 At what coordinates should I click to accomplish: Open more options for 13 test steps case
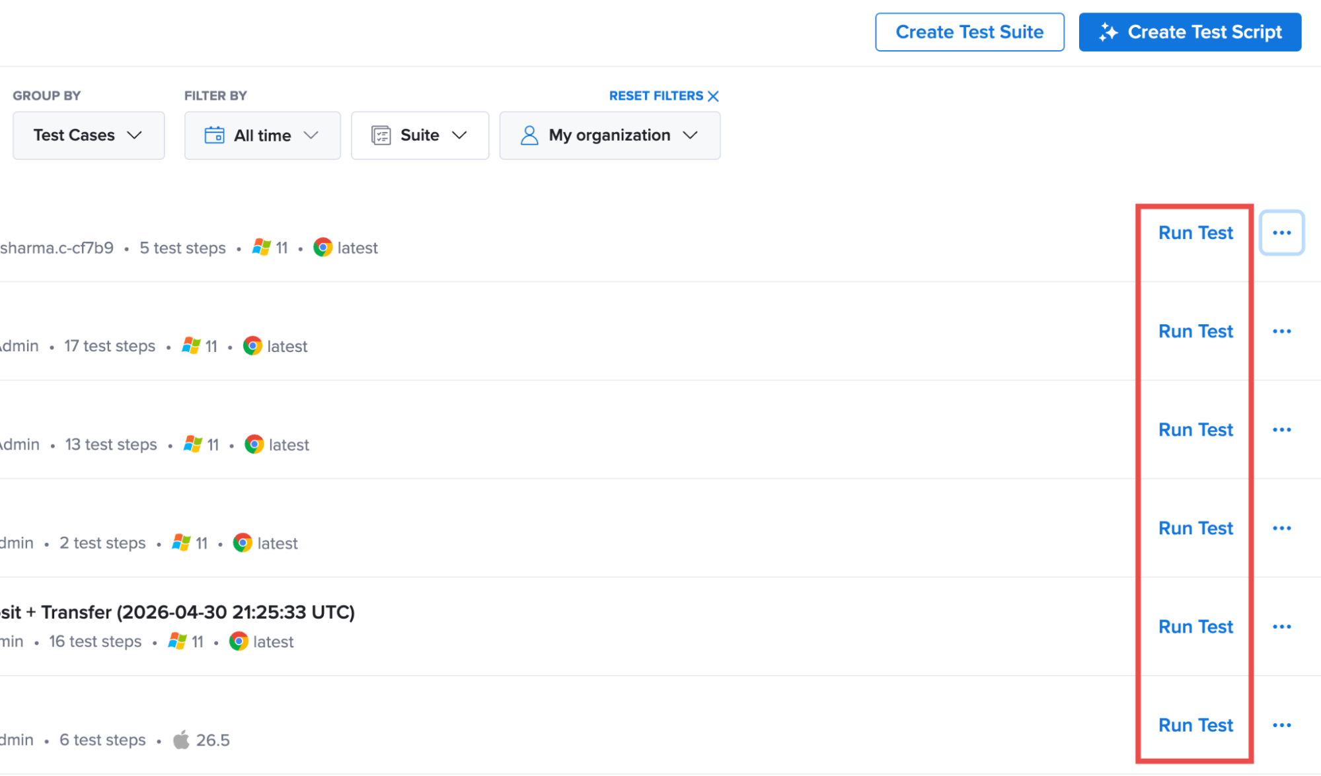[1281, 429]
